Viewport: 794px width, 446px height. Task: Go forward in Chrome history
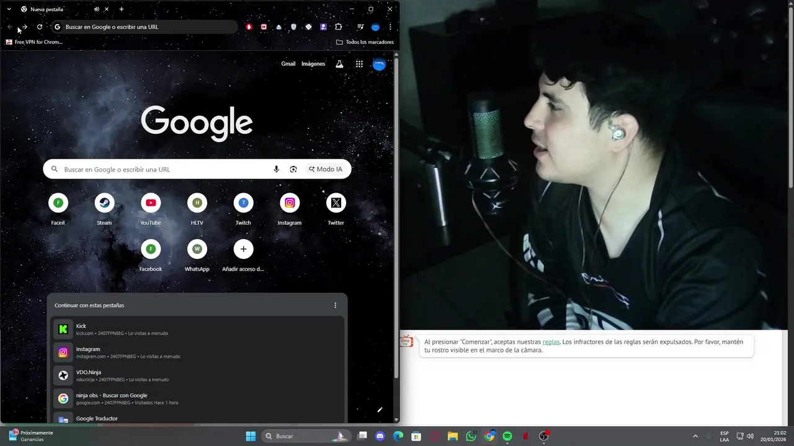pyautogui.click(x=25, y=27)
